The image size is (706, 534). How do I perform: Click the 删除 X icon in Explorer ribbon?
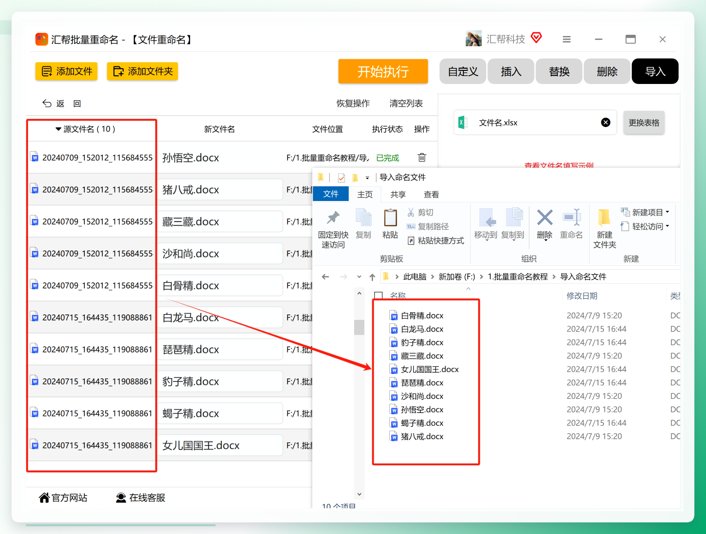click(545, 217)
